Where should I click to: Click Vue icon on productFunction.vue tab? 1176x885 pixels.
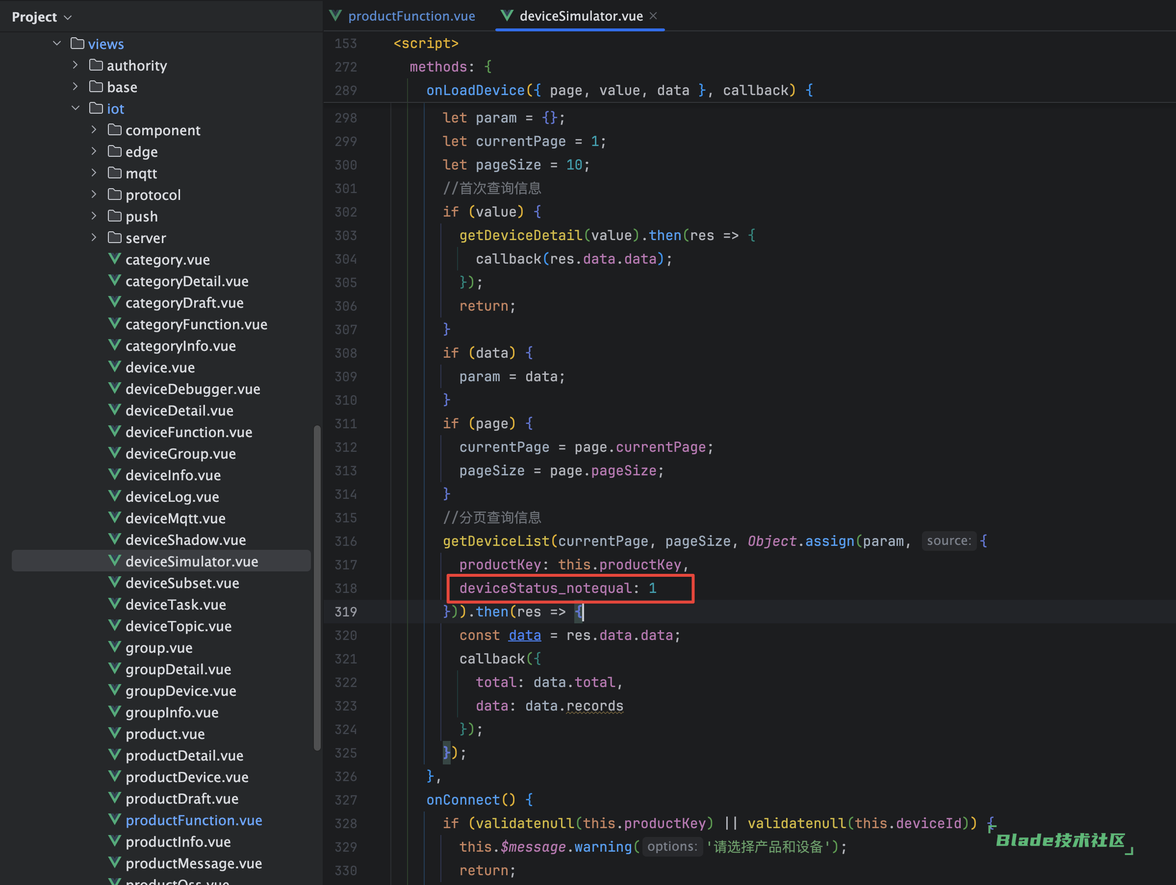point(335,15)
